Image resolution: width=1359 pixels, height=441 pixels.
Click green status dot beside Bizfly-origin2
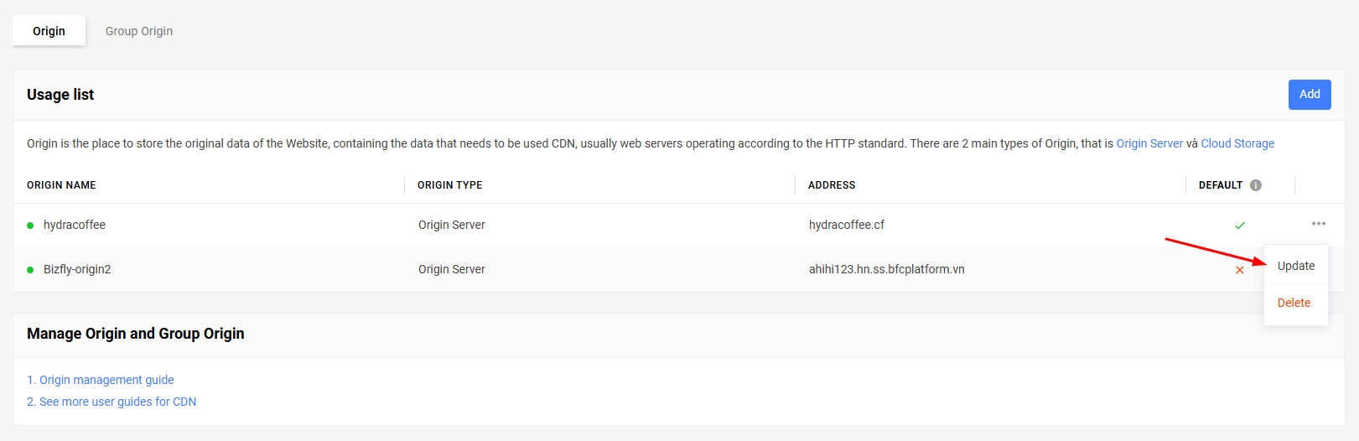30,270
